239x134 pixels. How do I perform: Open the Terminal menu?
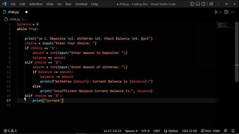(x=81, y=4)
